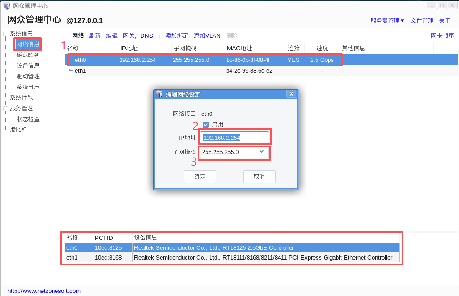This screenshot has width=459, height=296.
Task: Click the IP地址 input field
Action: [235, 138]
